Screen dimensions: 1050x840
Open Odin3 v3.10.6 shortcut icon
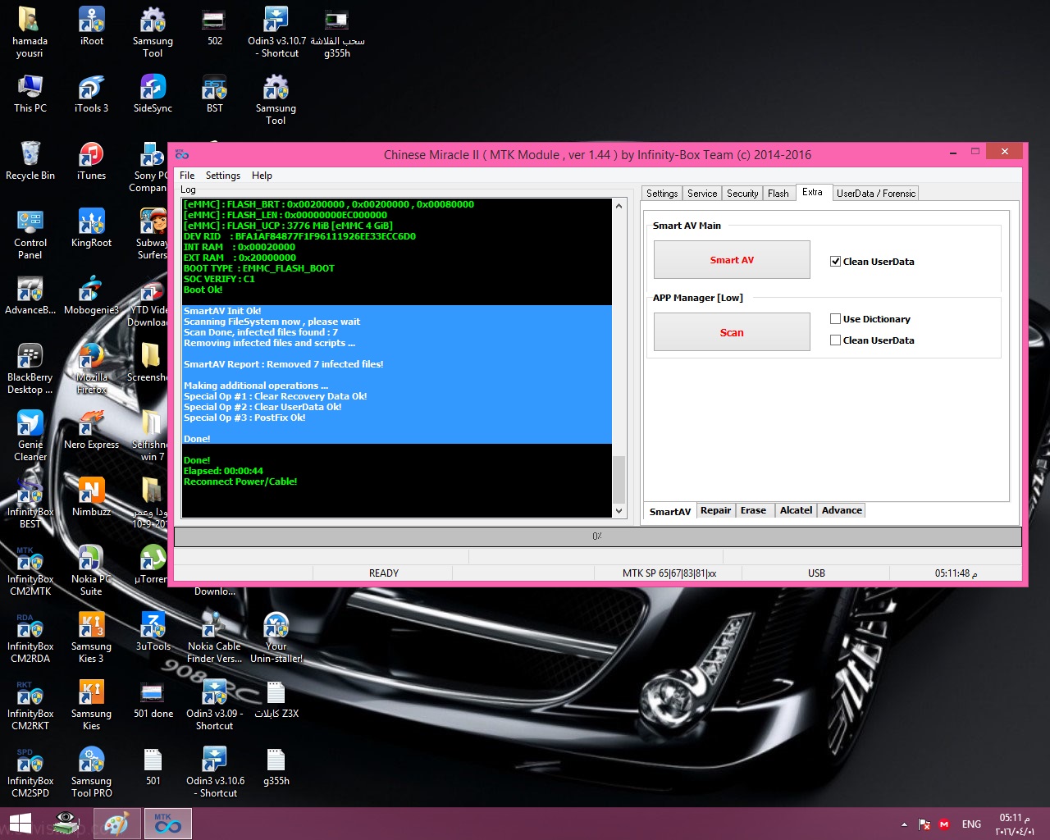[x=215, y=772]
